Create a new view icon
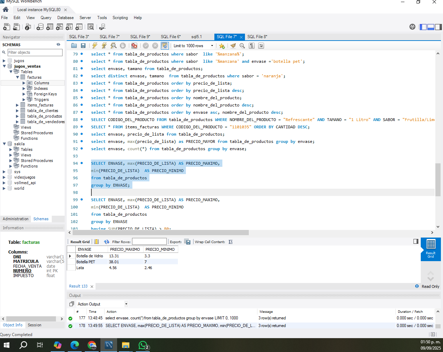Screen dimensions: 443x352 pos(60,27)
